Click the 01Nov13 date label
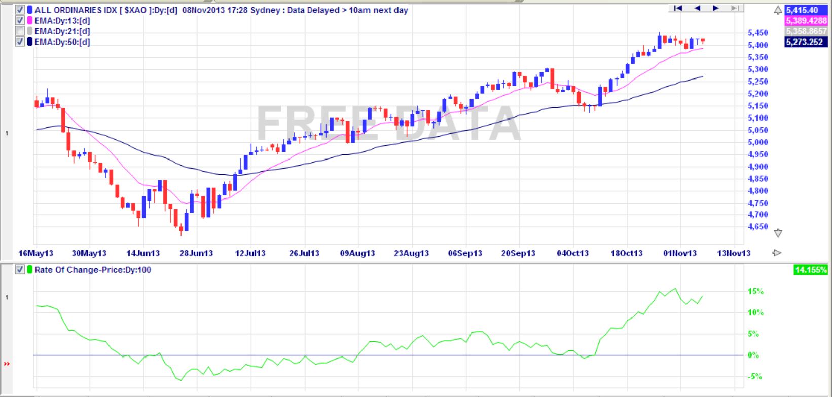 (680, 253)
